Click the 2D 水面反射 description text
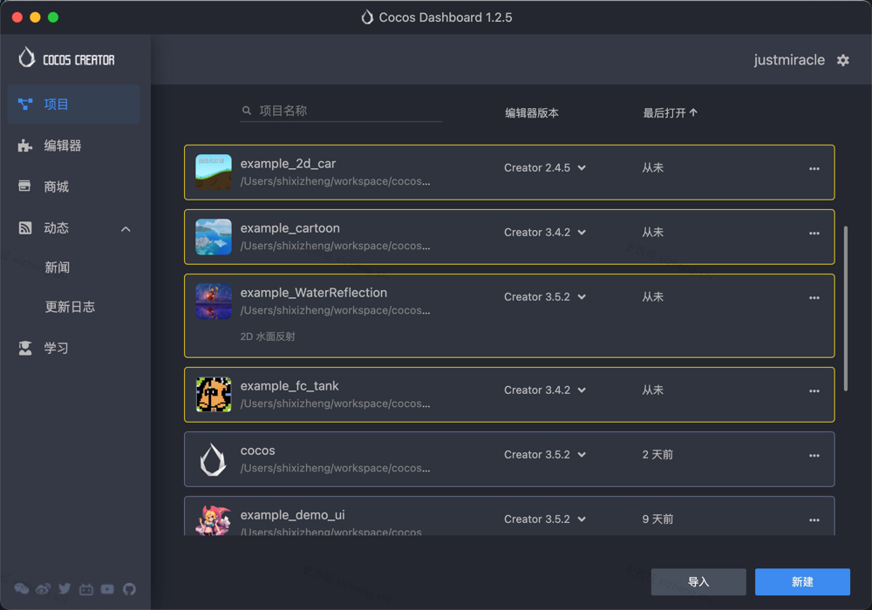872x610 pixels. [x=268, y=336]
